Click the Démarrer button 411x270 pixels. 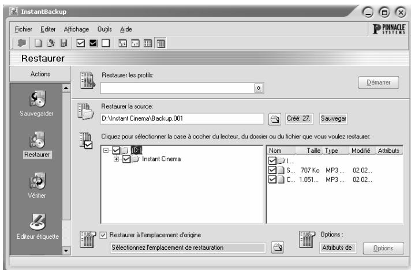click(x=379, y=82)
